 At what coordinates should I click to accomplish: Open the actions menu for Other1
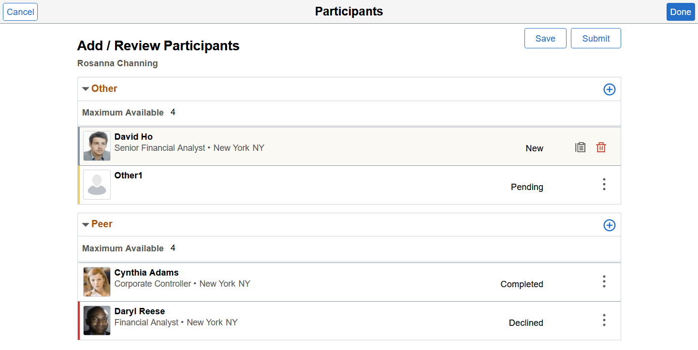604,184
